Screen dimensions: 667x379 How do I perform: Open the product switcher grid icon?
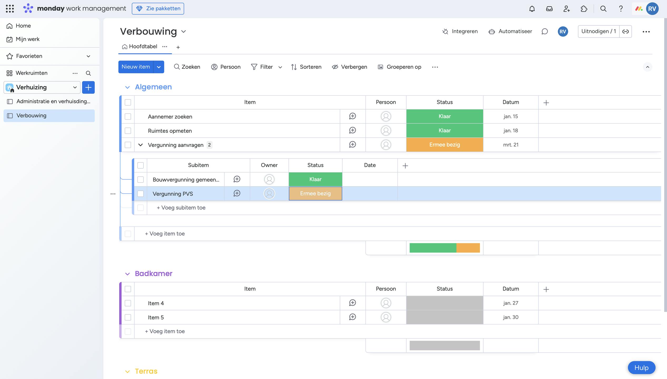[10, 9]
